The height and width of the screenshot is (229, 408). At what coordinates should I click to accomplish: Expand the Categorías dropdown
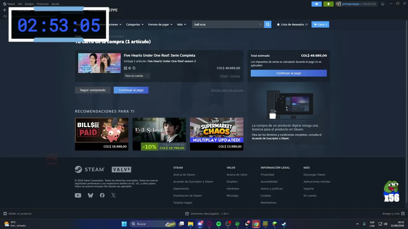tap(135, 24)
